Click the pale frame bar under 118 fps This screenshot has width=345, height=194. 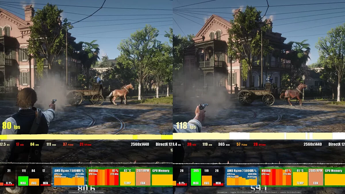pos(259,136)
